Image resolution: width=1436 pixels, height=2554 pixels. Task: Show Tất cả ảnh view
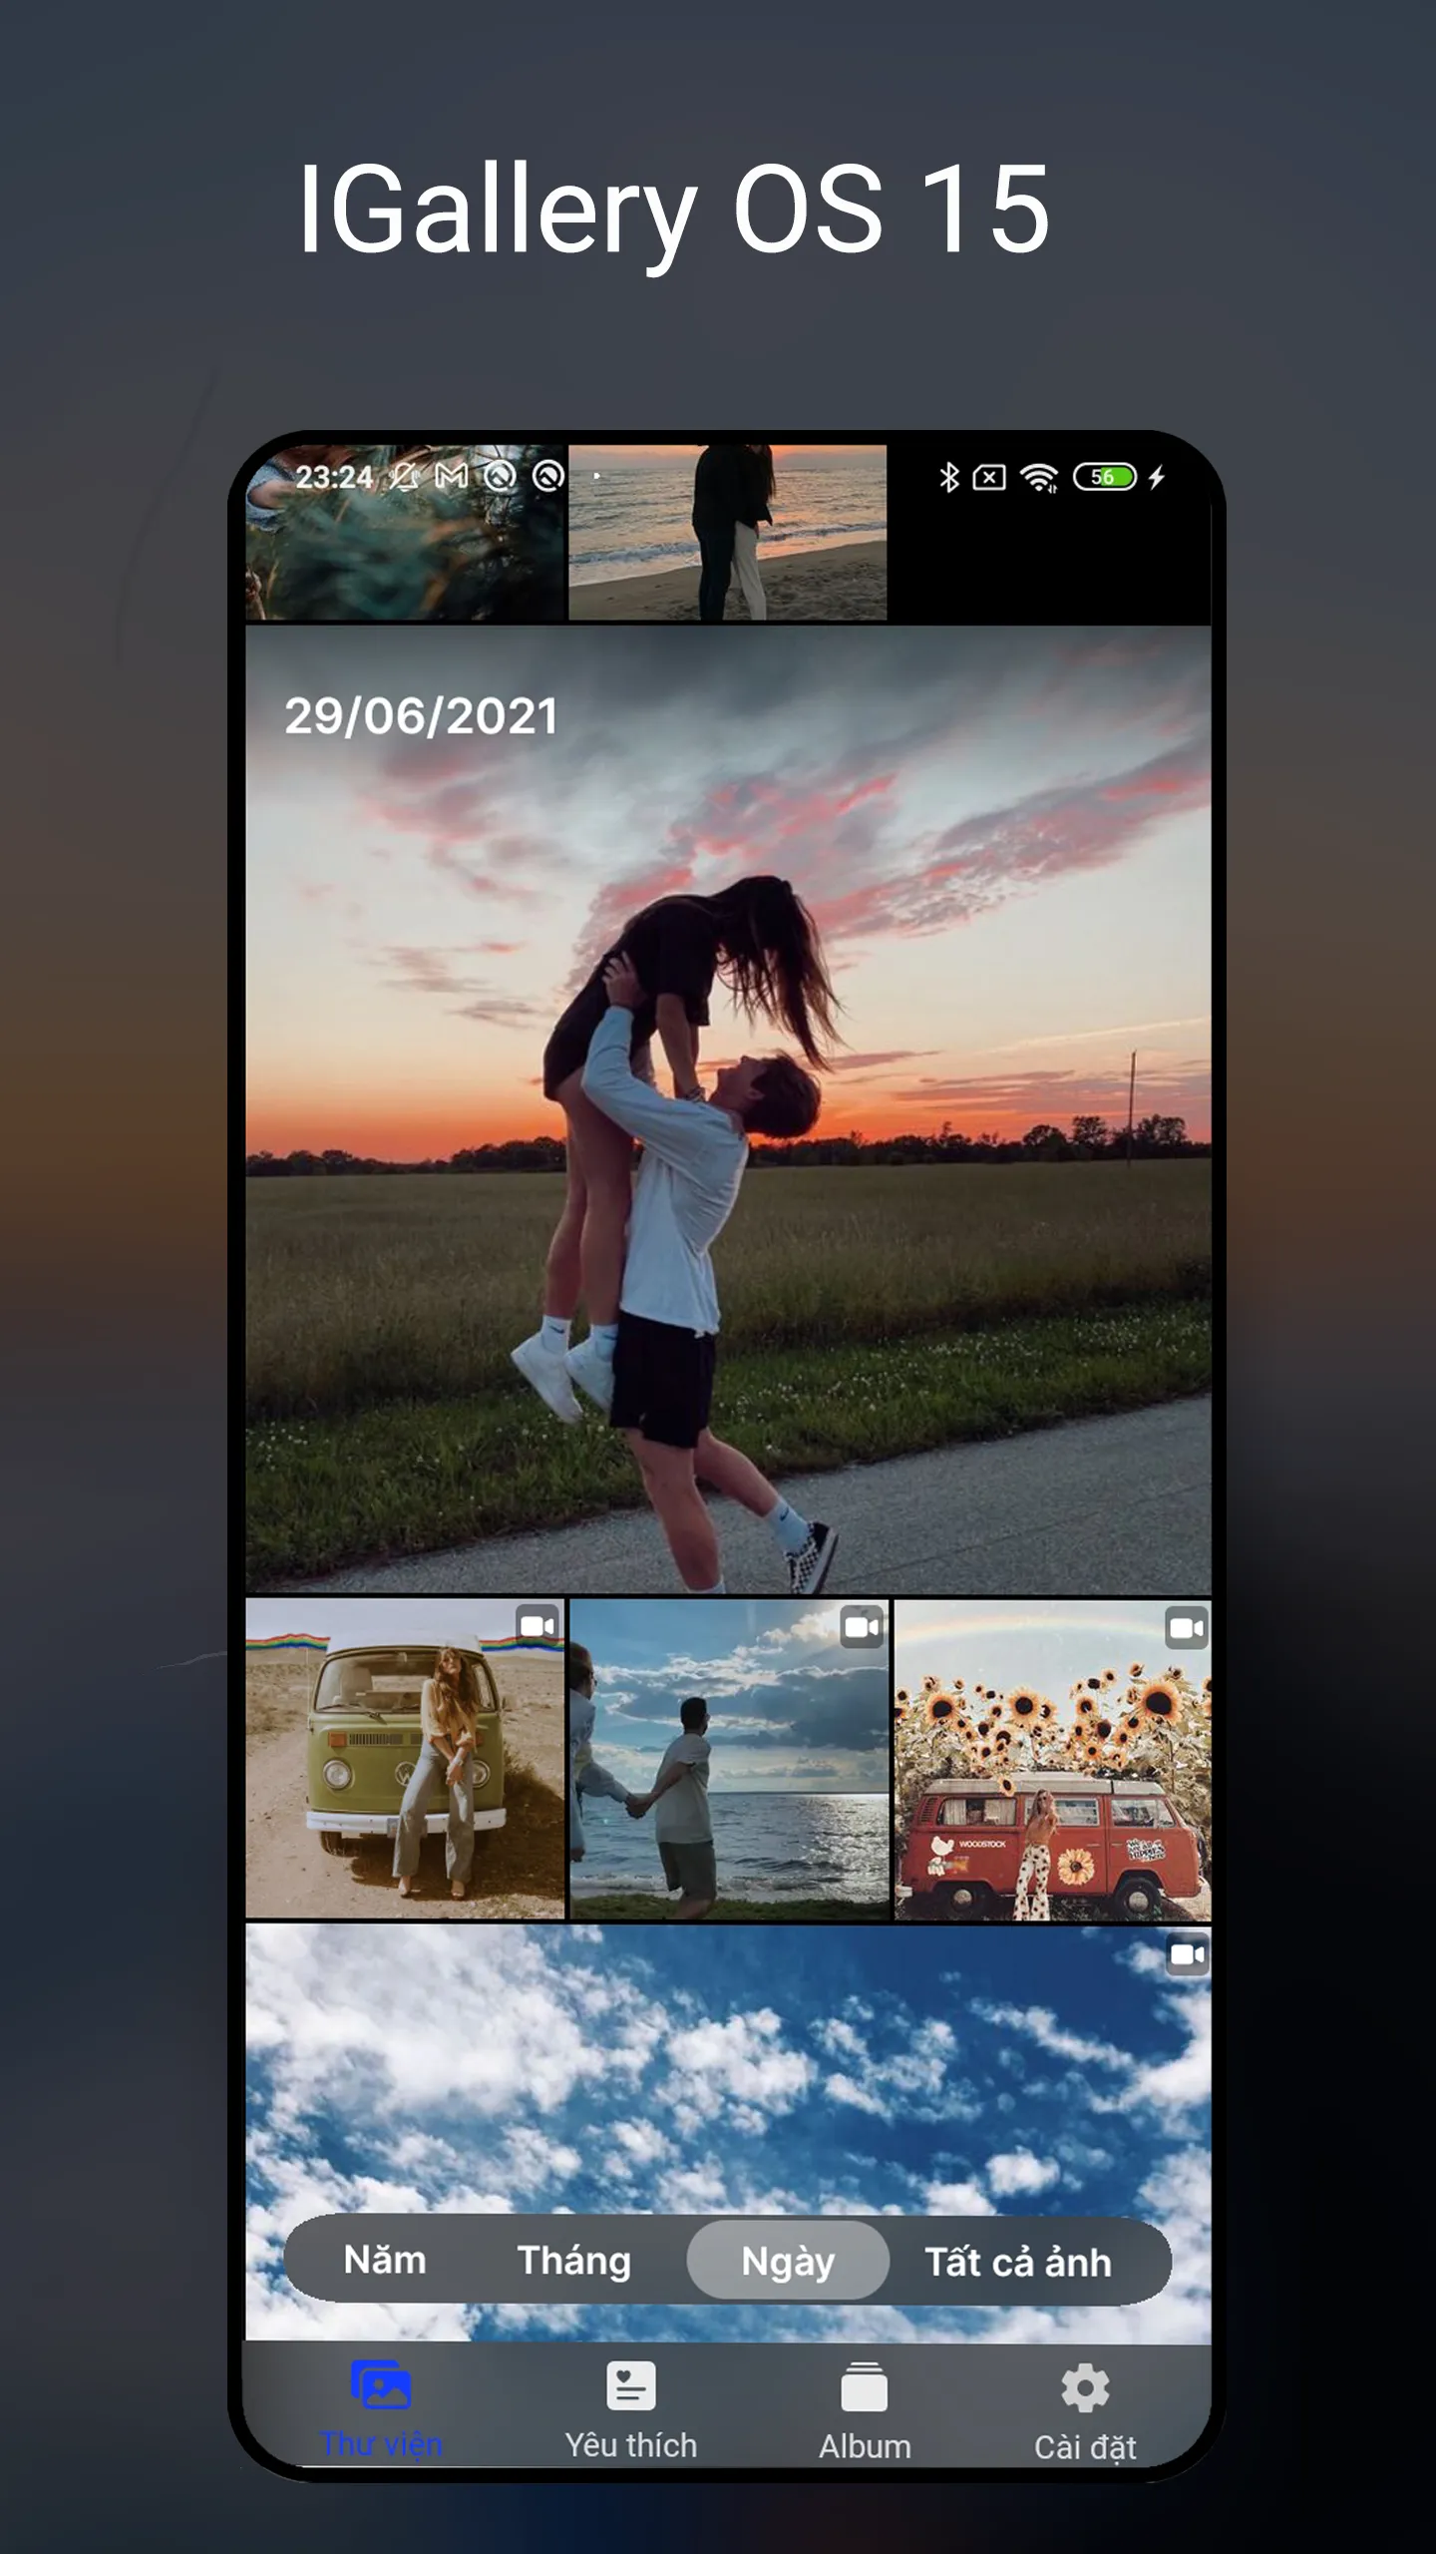coord(1018,2262)
